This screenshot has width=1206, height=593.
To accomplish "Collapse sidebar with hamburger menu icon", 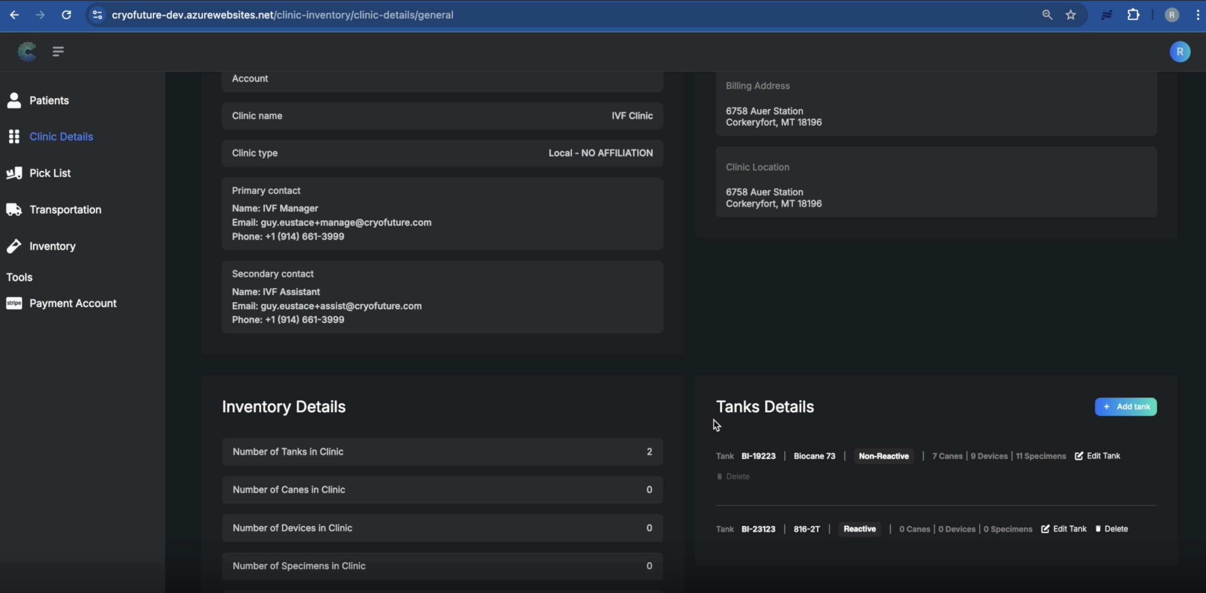I will 58,51.
